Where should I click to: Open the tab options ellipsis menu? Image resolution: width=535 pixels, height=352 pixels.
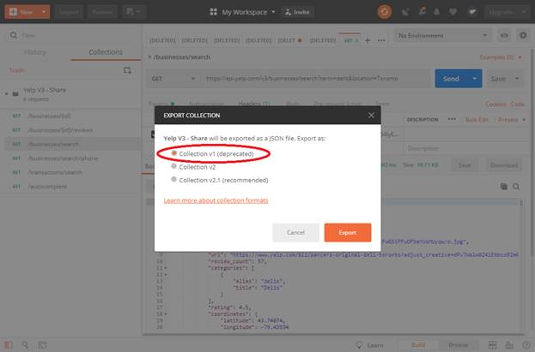click(381, 40)
